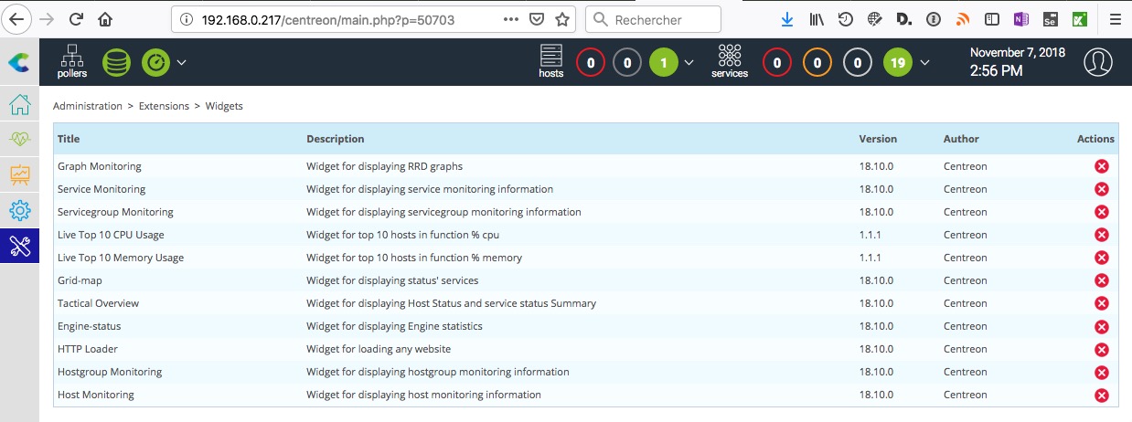Open the pollers status icon
The width and height of the screenshot is (1132, 422).
(x=71, y=62)
